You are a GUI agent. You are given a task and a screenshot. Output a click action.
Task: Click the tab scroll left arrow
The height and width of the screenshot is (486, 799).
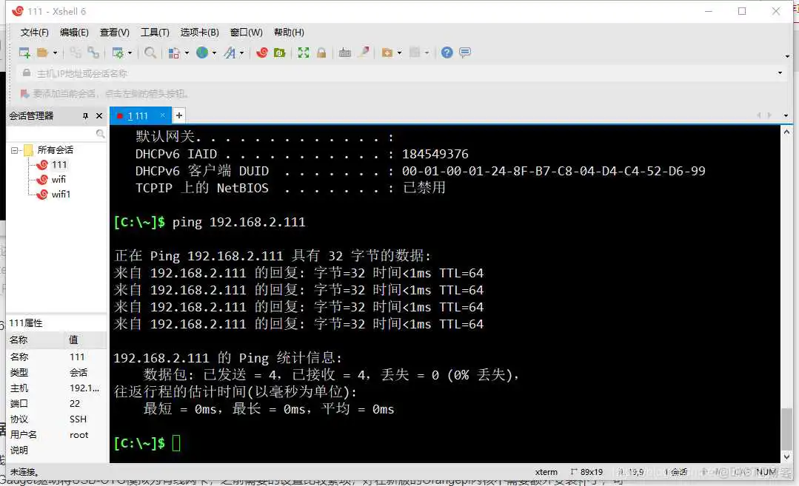(758, 115)
